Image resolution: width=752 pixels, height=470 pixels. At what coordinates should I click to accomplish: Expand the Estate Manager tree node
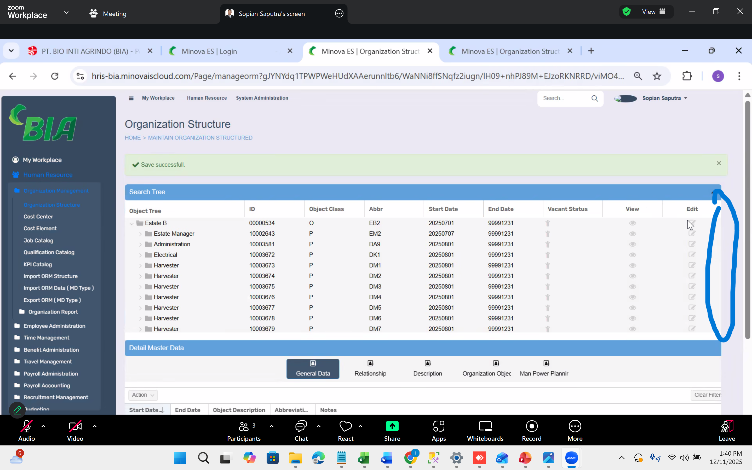click(x=140, y=234)
